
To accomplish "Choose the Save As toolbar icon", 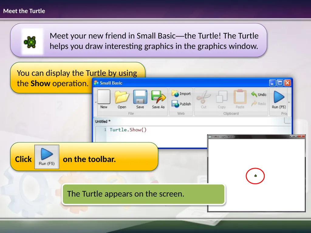I will 158,97.
